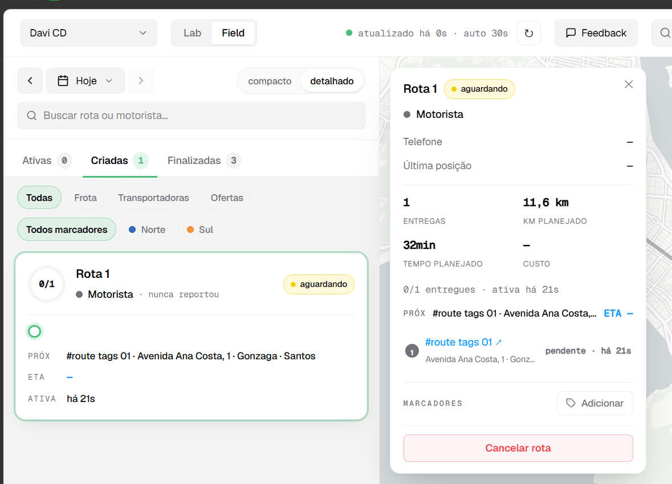
Task: Filter by the Sul orange marker
Action: coord(199,229)
